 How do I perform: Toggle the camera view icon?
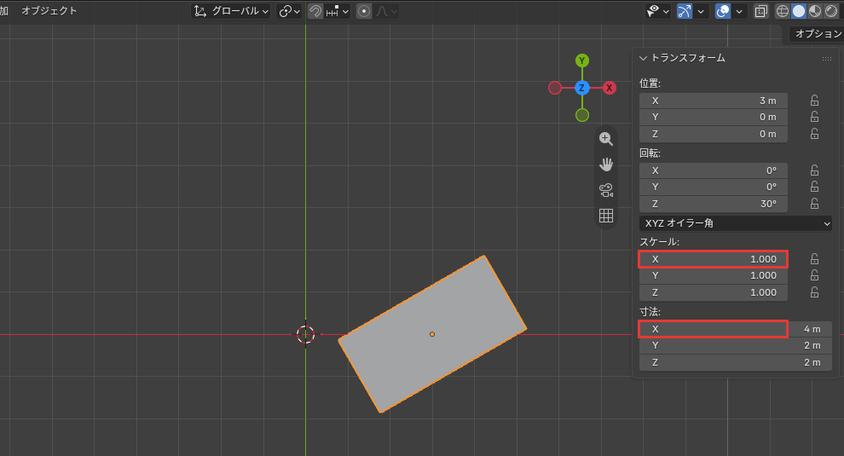(606, 190)
